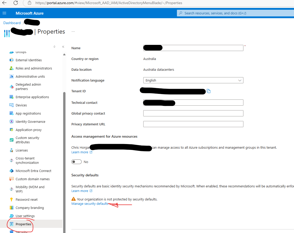Navigate back to Dashboard via breadcrumb
The image size is (294, 233).
point(12,23)
